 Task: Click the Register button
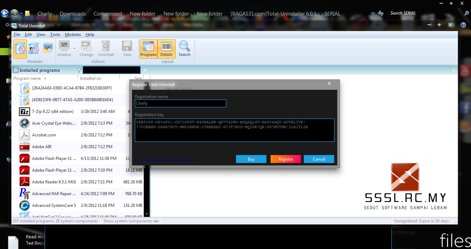point(286,159)
